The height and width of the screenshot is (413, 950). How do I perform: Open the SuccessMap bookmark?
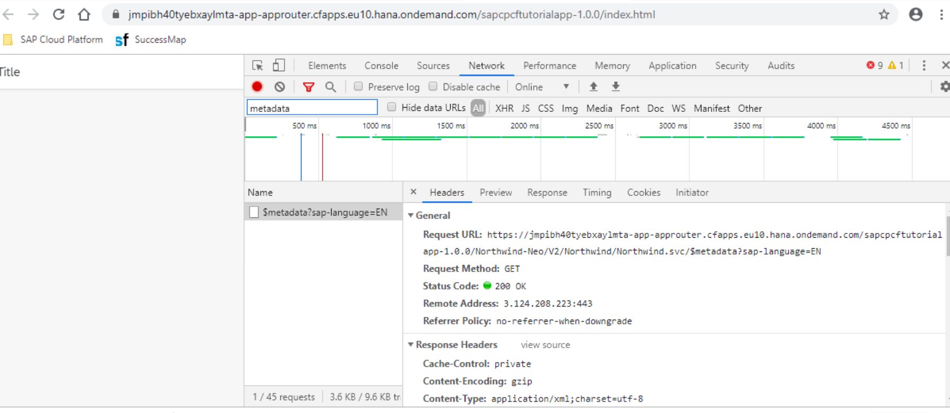[x=151, y=40]
